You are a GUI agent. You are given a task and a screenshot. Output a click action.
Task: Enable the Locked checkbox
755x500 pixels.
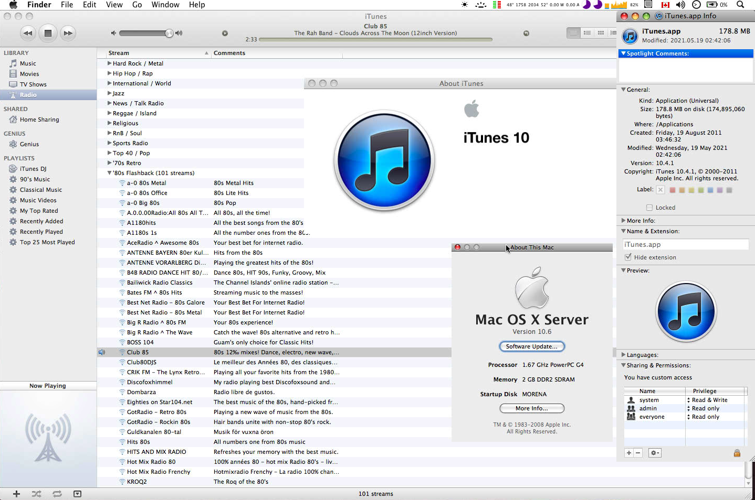649,208
